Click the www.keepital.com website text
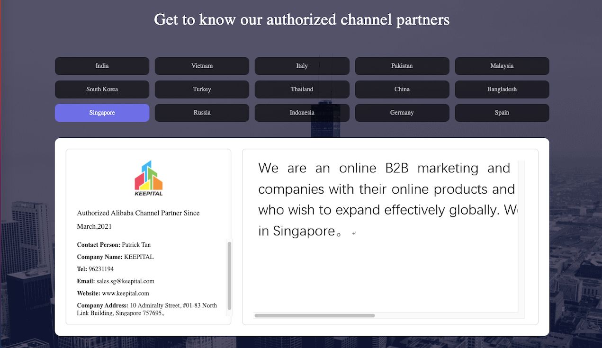 coord(125,293)
